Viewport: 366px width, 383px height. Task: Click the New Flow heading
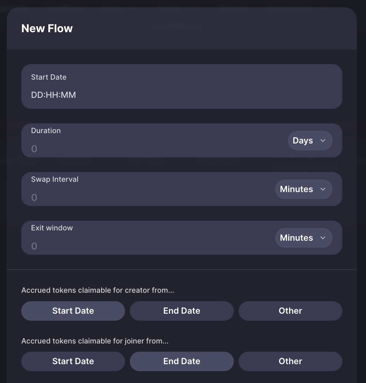coord(47,29)
